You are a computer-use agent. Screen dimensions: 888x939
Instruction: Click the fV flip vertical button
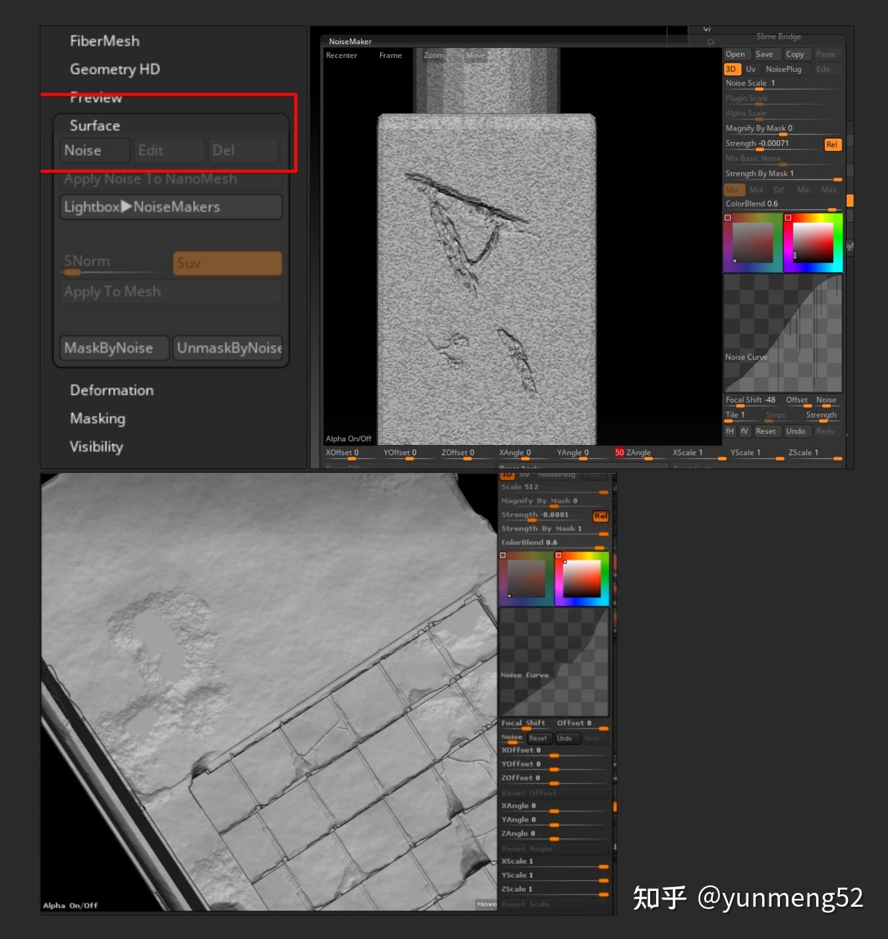pyautogui.click(x=744, y=431)
